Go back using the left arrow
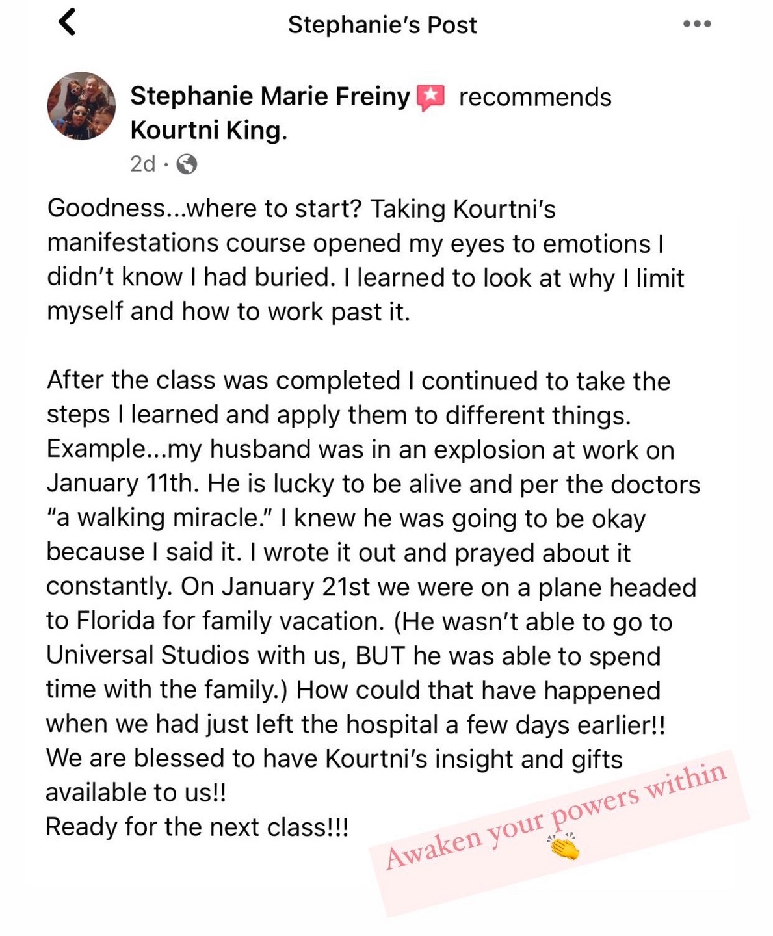The image size is (773, 936). [67, 22]
